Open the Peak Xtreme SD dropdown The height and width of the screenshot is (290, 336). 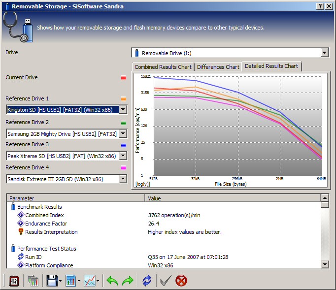pyautogui.click(x=123, y=156)
